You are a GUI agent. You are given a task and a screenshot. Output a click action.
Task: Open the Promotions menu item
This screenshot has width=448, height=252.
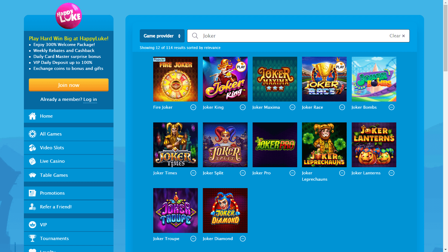pyautogui.click(x=52, y=193)
